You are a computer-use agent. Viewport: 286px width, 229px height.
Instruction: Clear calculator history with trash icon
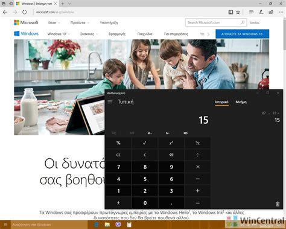278,204
